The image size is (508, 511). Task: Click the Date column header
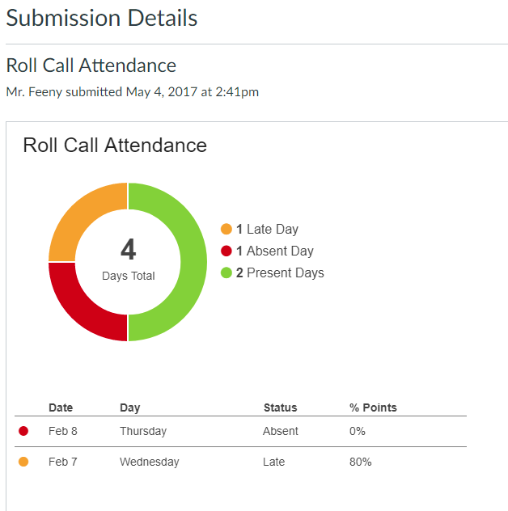[x=61, y=408]
